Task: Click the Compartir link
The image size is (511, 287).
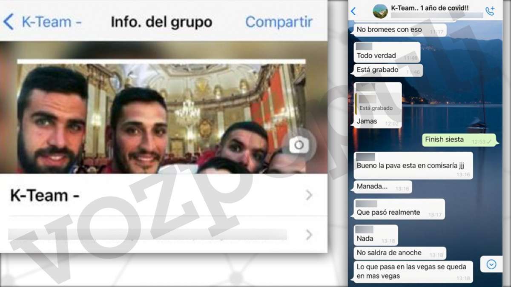Action: point(279,22)
